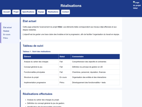Image resolution: width=142 pixels, height=107 pixels.
Task: Navigate to the Équipe page
Action: pyautogui.click(x=41, y=12)
